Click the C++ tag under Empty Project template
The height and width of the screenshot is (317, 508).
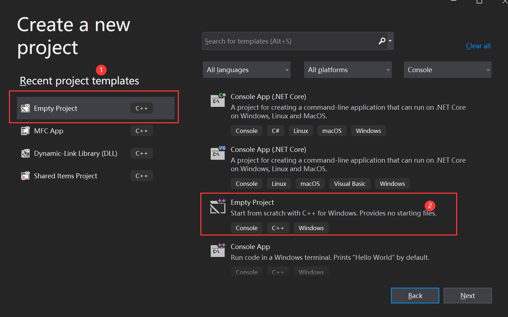[278, 228]
